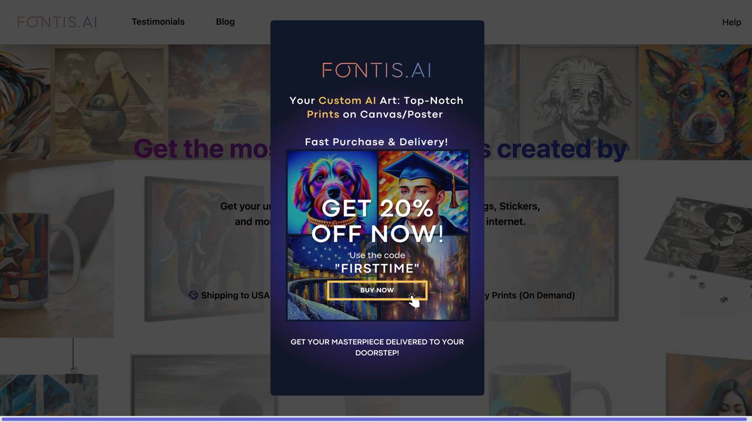Screen dimensions: 752x422
Task: Click the purple progress bar at the bottom
Action: coord(376,419)
